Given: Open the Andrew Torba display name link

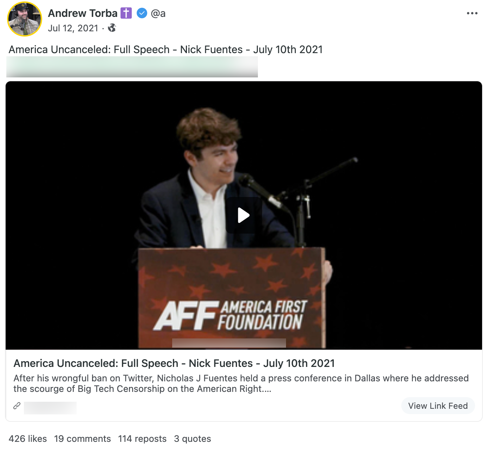Looking at the screenshot, I should pos(83,13).
